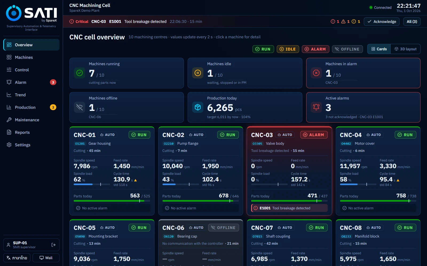Screen dimensions: 427x266
Task: Show all alarms with All (3) button
Action: pyautogui.click(x=412, y=22)
